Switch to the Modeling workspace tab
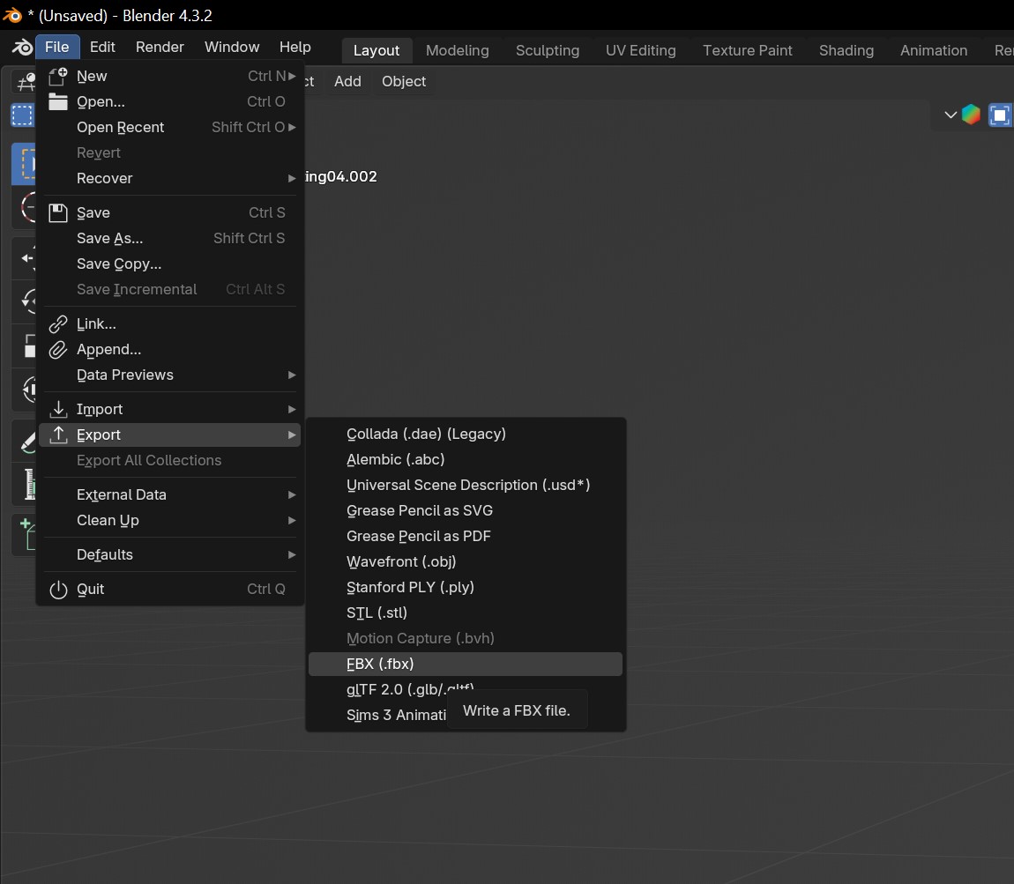This screenshot has width=1014, height=884. (458, 50)
